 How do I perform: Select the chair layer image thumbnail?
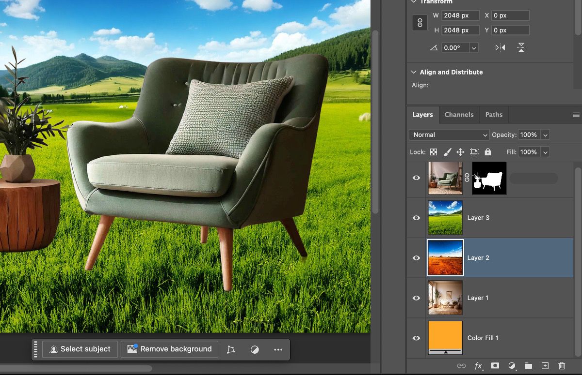445,178
